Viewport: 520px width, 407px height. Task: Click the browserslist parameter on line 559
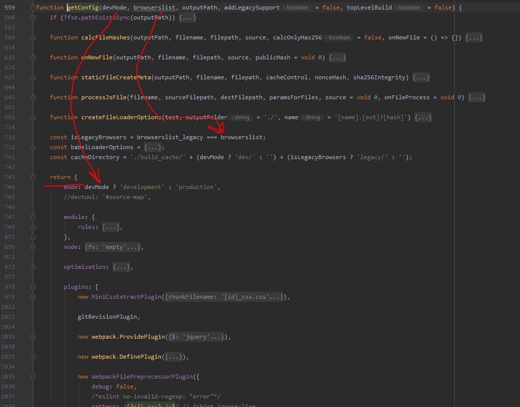(154, 7)
